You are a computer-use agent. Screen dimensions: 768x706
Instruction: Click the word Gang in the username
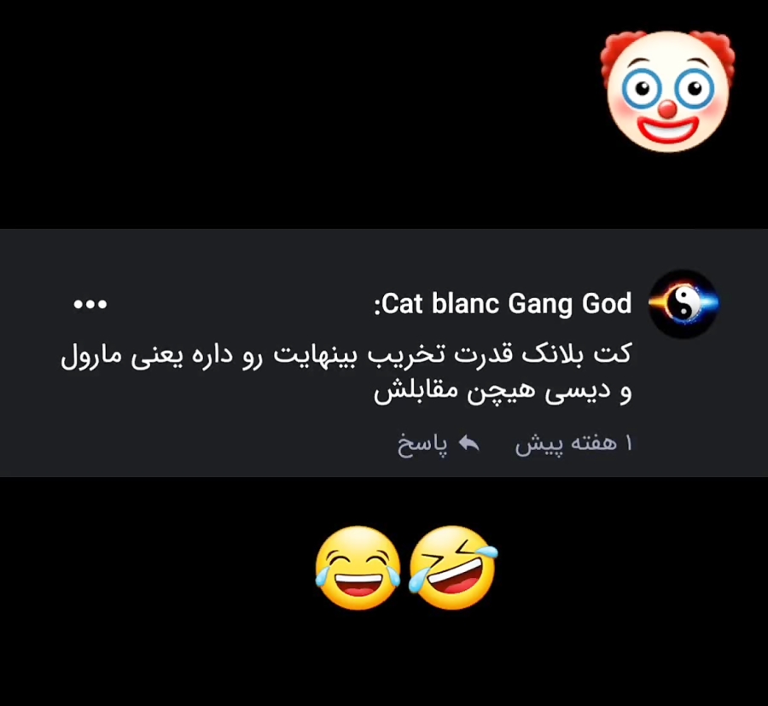click(540, 305)
